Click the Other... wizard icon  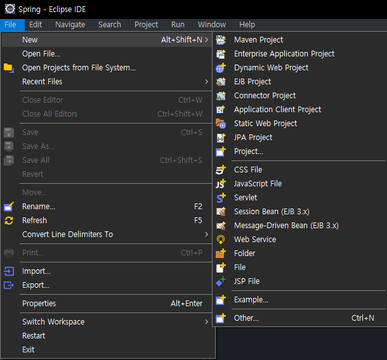[221, 318]
